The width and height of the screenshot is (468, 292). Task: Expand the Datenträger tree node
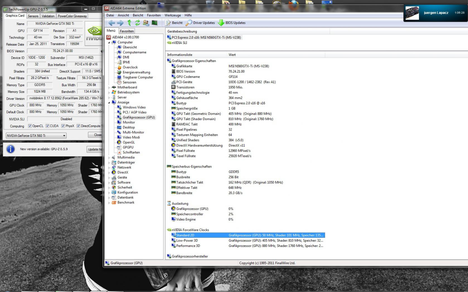point(109,163)
